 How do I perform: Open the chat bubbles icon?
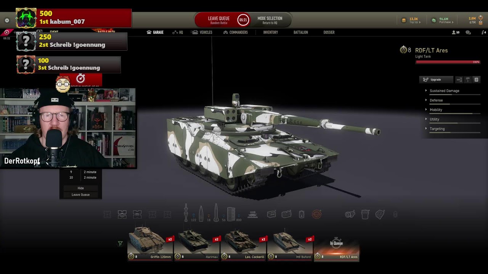(468, 32)
